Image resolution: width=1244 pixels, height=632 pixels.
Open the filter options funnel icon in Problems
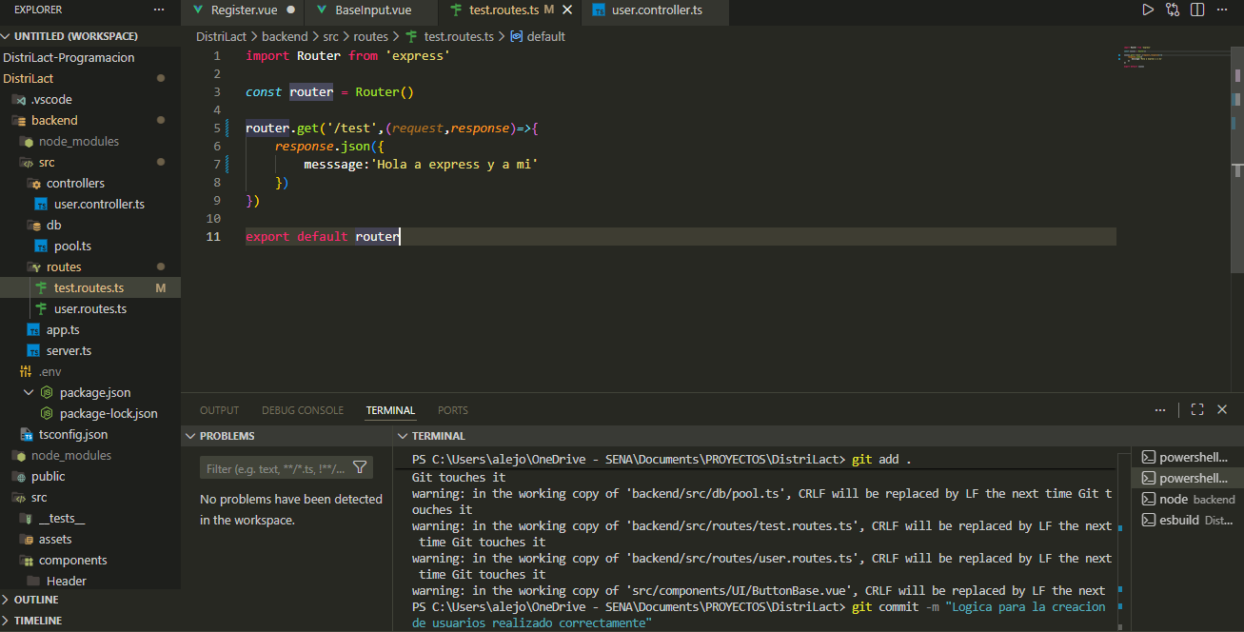tap(360, 467)
